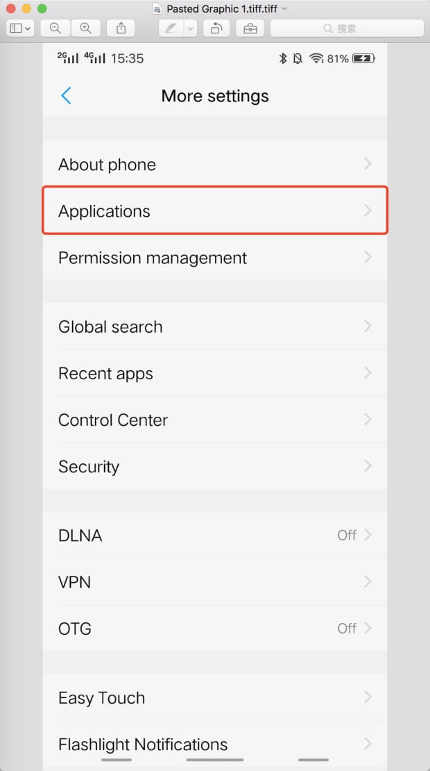Click the zoom out magnifier button
The image size is (430, 771).
pos(55,28)
